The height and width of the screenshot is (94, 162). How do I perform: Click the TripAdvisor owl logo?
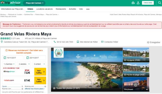[3, 3]
